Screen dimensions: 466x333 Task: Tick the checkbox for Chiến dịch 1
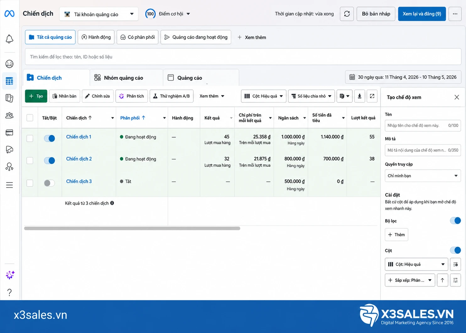(30, 138)
